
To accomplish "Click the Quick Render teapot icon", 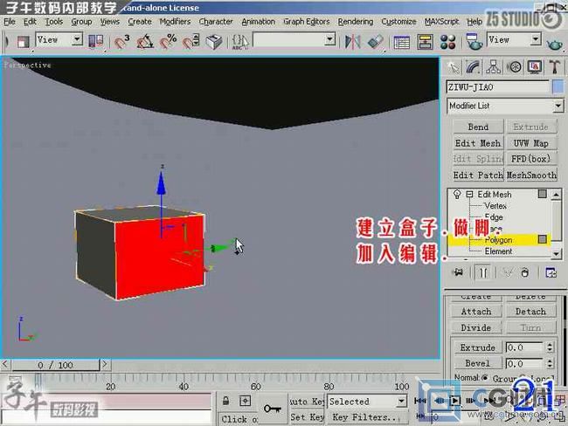I will click(554, 43).
